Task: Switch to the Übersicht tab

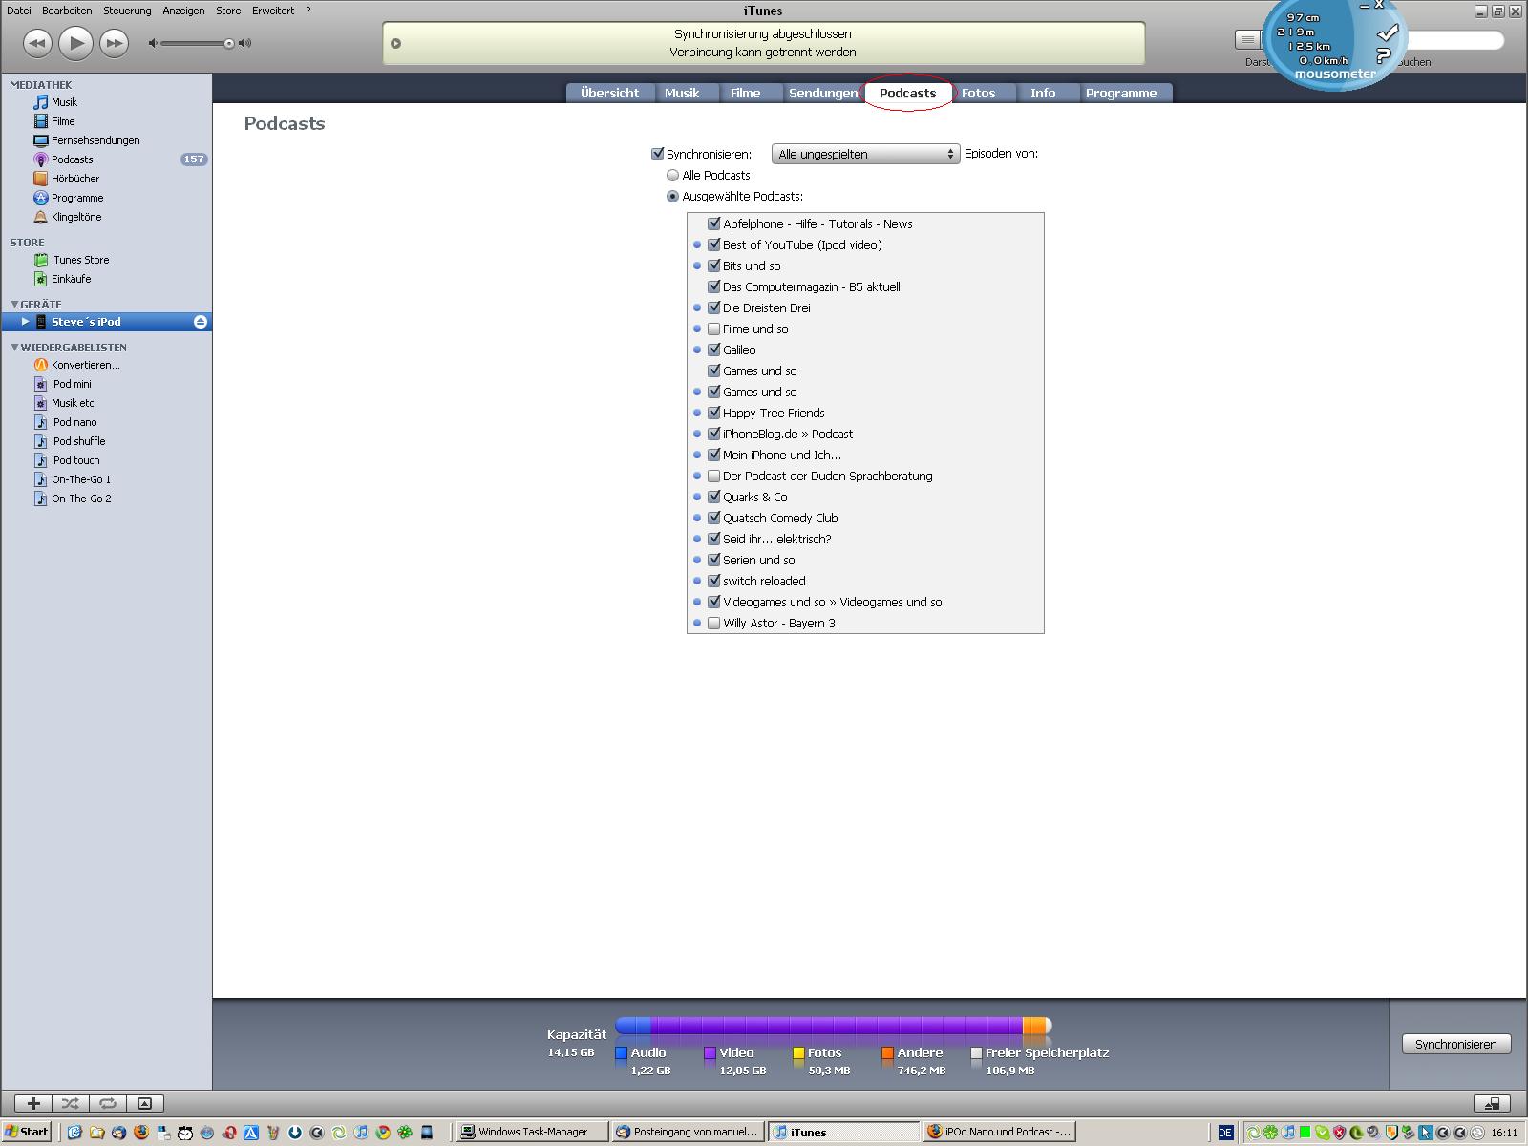Action: coord(609,93)
